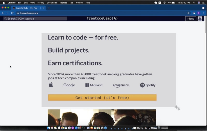Open tab search dropdown arrow

pos(203,8)
